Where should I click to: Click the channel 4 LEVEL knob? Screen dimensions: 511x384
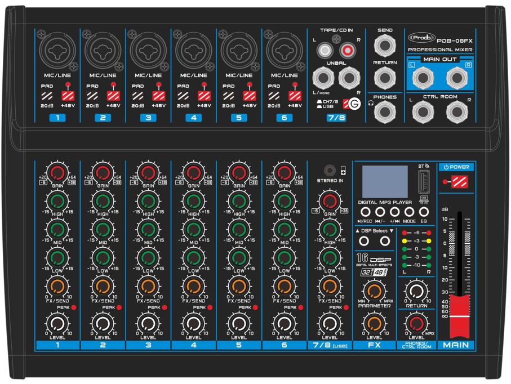(x=193, y=323)
